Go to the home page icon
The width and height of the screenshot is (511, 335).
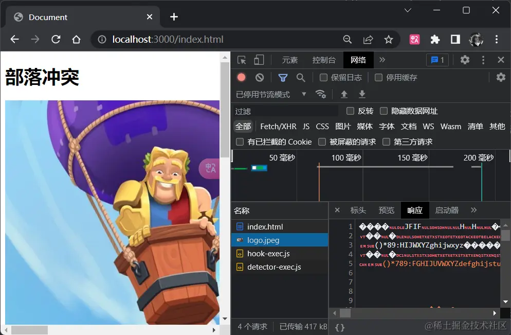point(76,40)
